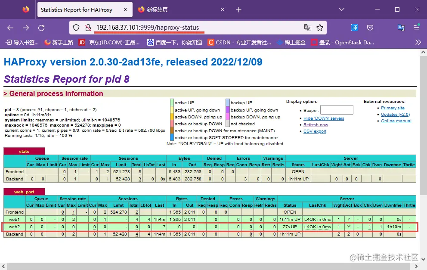Focus the Scope input field

pyautogui.click(x=337, y=110)
